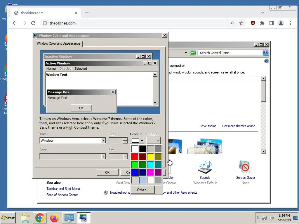Follow Get more themes online link
The image size is (299, 224).
pyautogui.click(x=239, y=126)
